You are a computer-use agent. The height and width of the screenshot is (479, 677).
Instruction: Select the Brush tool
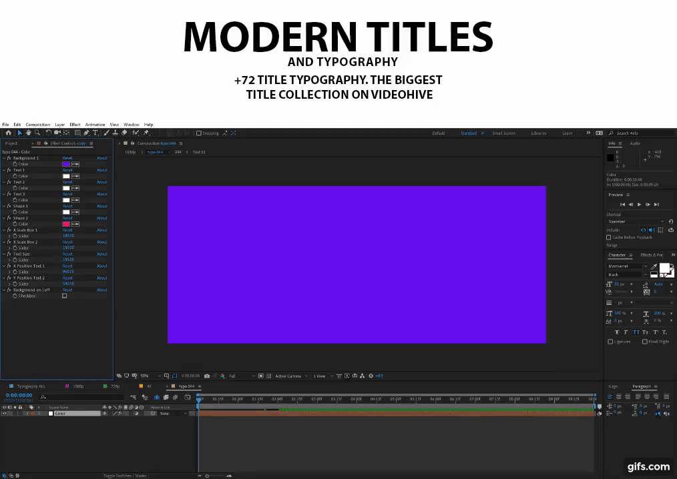[107, 133]
